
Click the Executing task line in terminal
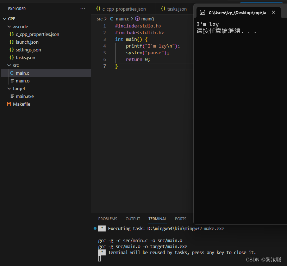[166, 228]
